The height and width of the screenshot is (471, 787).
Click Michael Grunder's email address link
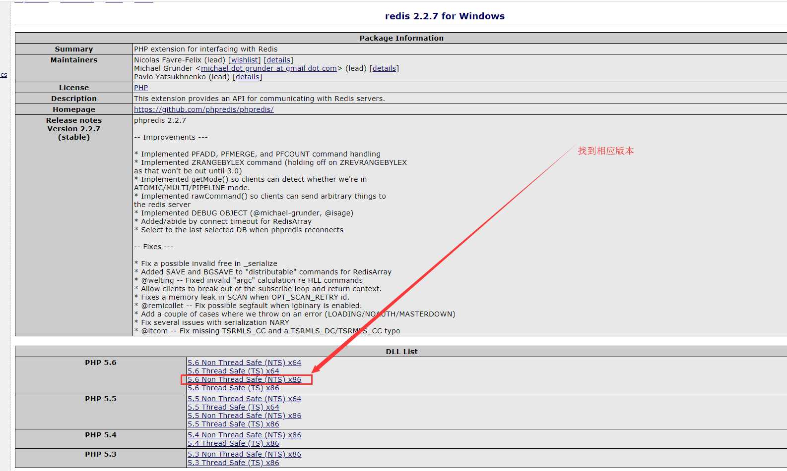pyautogui.click(x=269, y=68)
